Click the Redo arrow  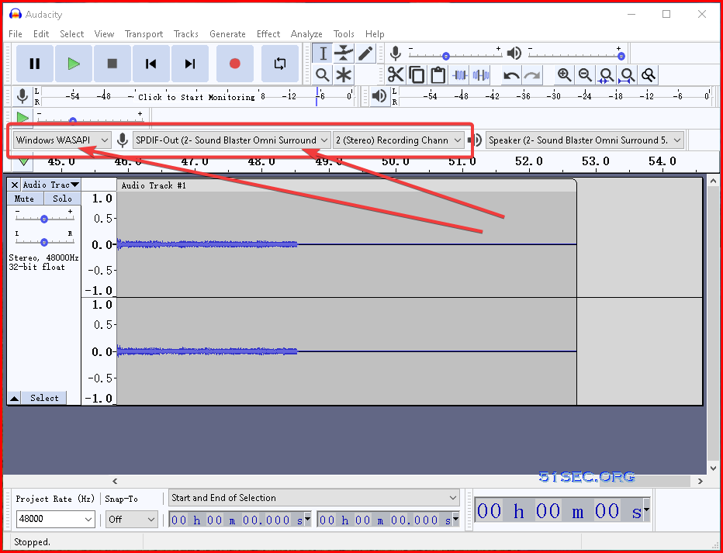(x=532, y=74)
